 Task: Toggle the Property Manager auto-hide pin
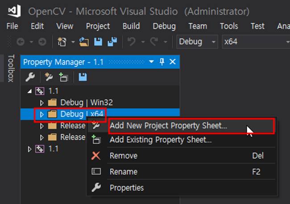tap(162, 62)
